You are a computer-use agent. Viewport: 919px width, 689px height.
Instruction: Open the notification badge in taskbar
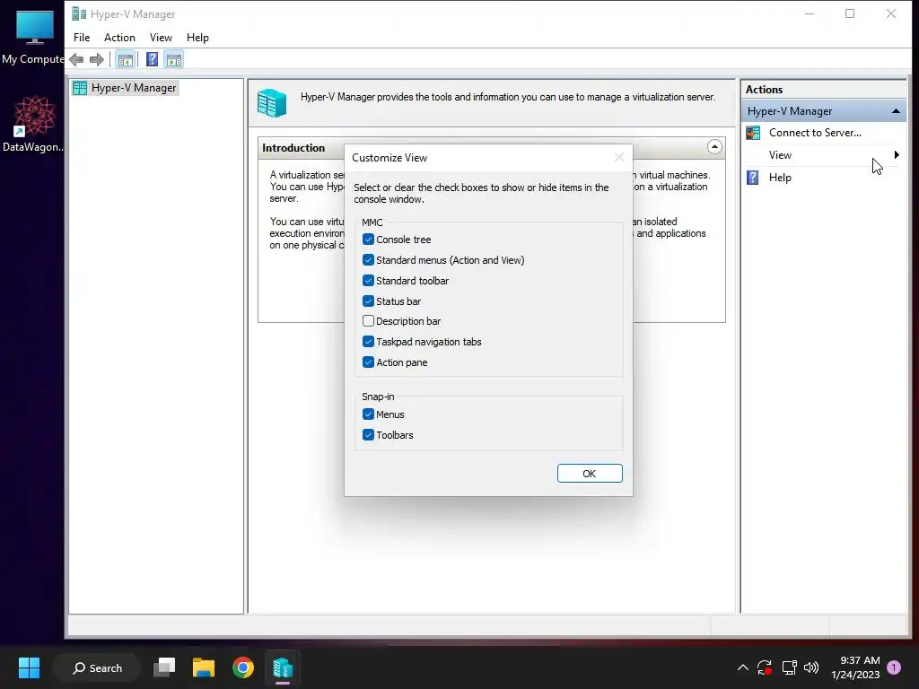coord(894,667)
